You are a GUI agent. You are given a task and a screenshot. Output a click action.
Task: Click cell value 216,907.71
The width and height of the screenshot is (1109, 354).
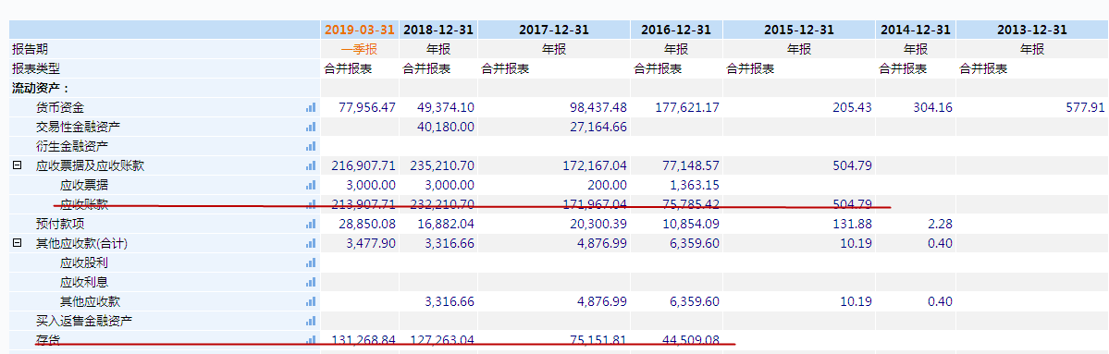(364, 166)
